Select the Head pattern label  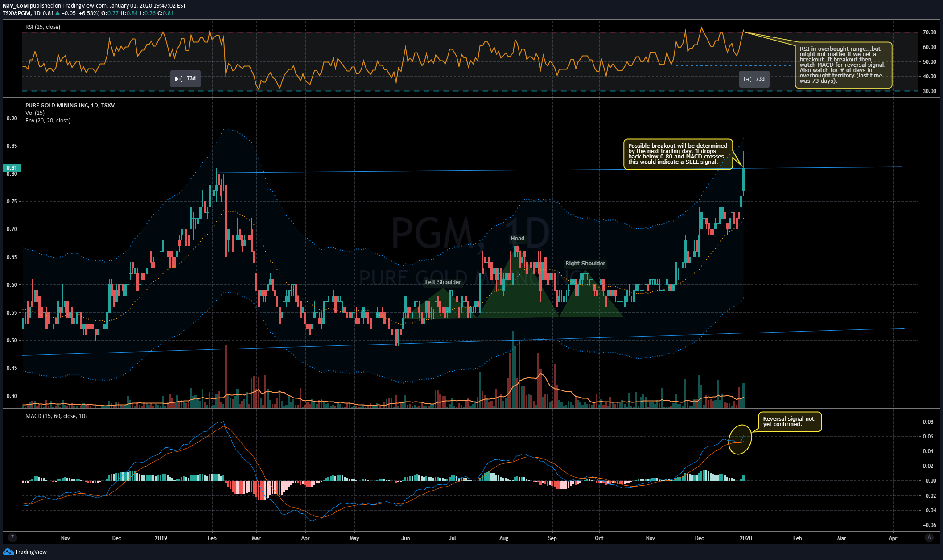click(x=517, y=239)
